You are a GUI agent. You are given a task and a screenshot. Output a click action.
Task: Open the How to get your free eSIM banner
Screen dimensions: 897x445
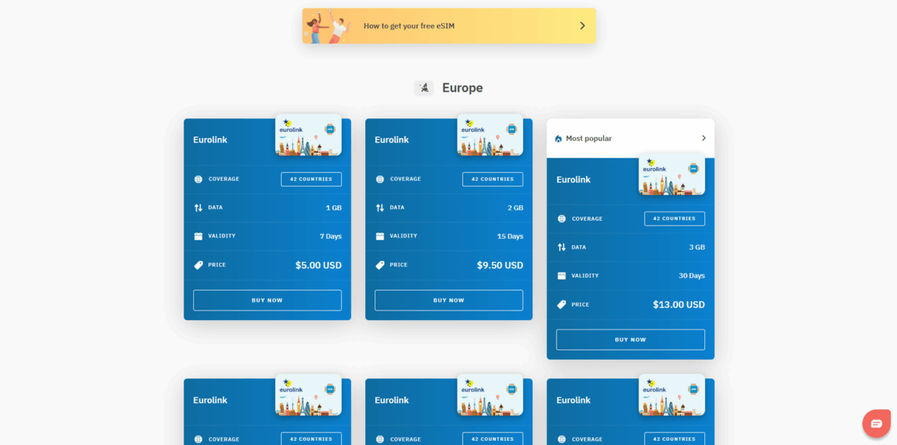(448, 26)
